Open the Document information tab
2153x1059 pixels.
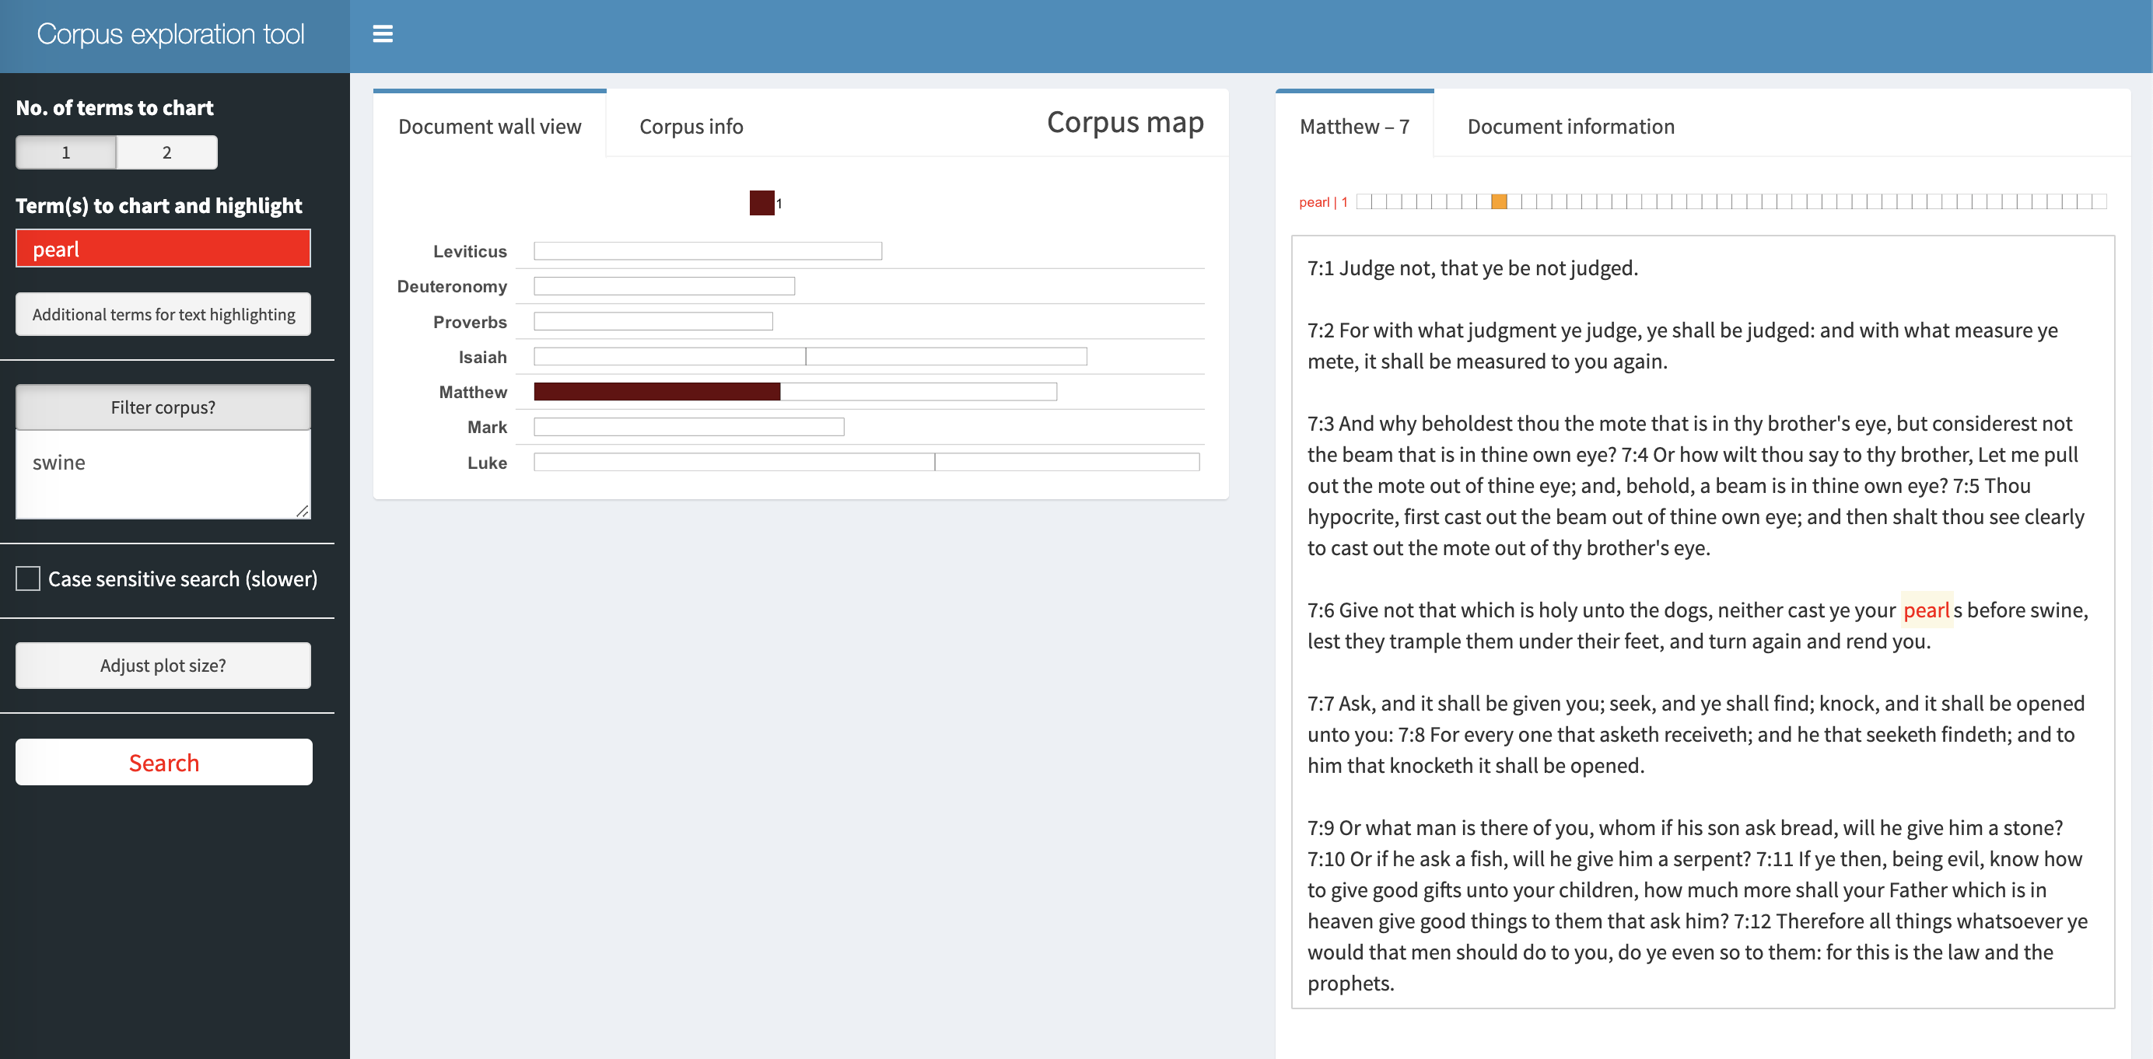click(x=1570, y=126)
